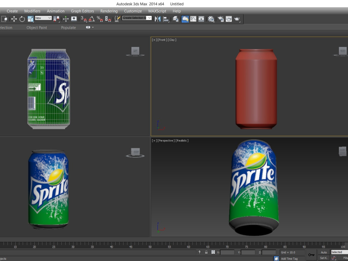Click frame 50 on the time slider track
348x261 pixels.
150,245
